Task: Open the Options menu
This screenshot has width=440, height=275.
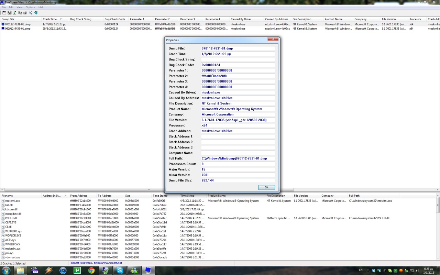Action: pyautogui.click(x=30, y=7)
